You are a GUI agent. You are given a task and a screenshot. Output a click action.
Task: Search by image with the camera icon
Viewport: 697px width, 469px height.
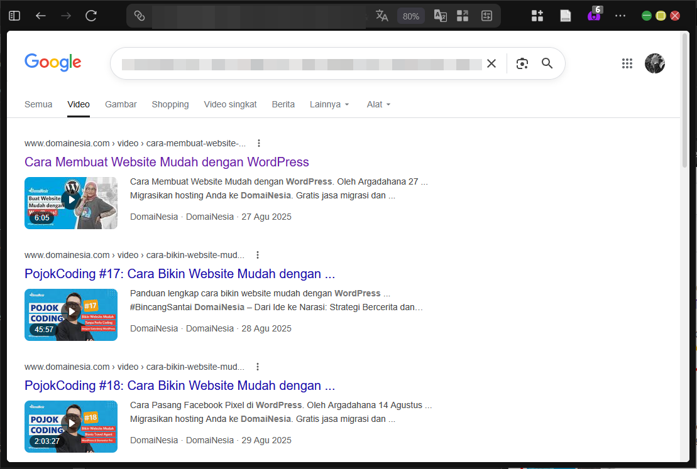click(x=522, y=63)
